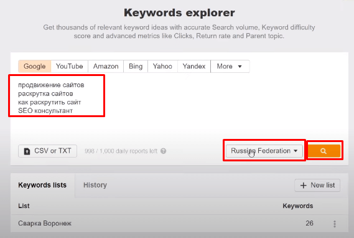Open the Сварка Воронеж keyword list

point(45,223)
